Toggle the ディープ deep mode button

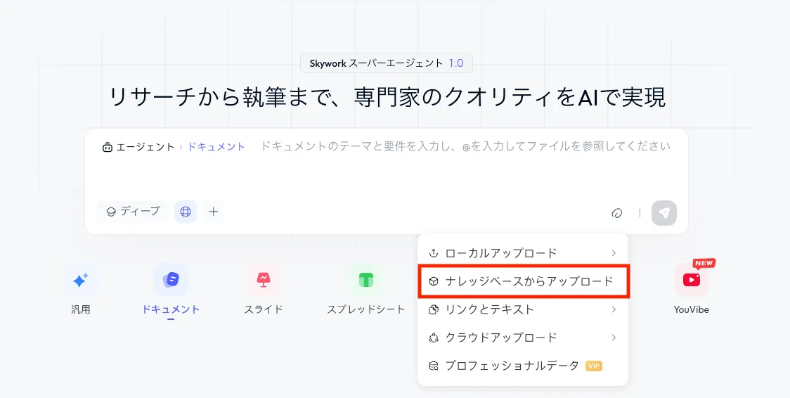point(132,211)
